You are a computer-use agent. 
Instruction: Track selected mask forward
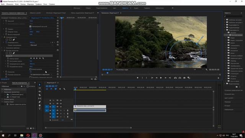(x=37, y=58)
